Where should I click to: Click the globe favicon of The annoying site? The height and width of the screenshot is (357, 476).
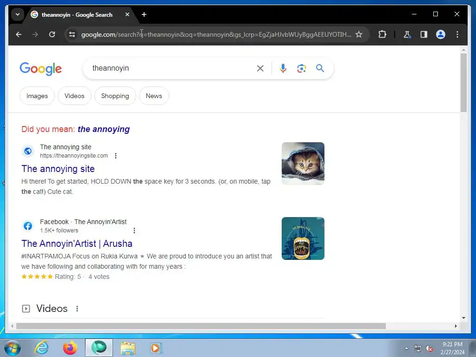pyautogui.click(x=28, y=151)
